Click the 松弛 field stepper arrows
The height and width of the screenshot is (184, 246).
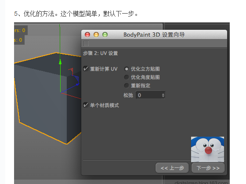[163, 95]
